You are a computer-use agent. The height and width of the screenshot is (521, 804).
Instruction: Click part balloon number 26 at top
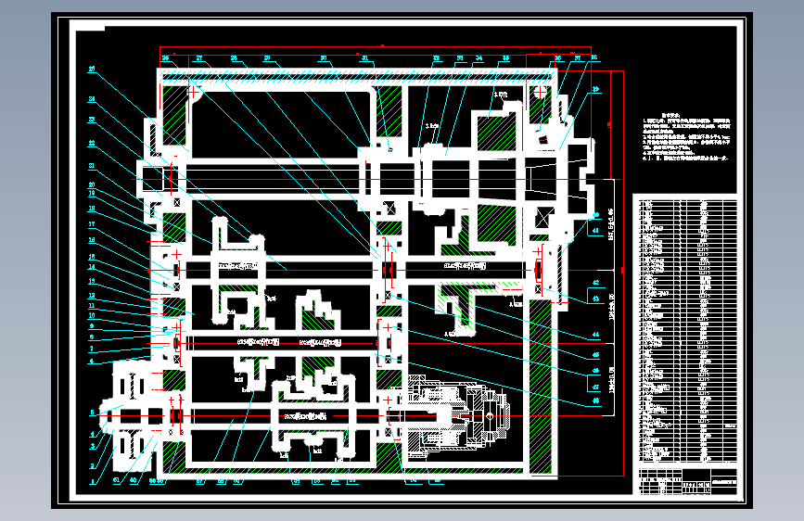(x=166, y=58)
